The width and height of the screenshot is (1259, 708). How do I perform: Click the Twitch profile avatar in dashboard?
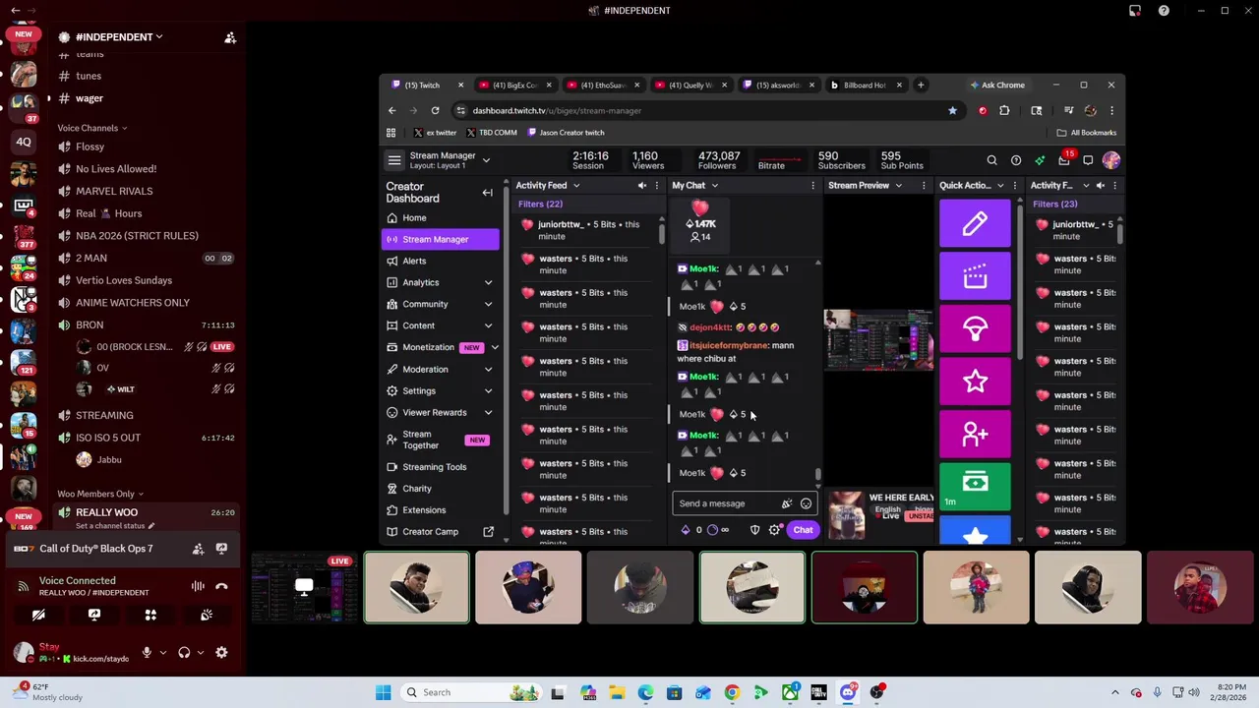coord(1111,160)
